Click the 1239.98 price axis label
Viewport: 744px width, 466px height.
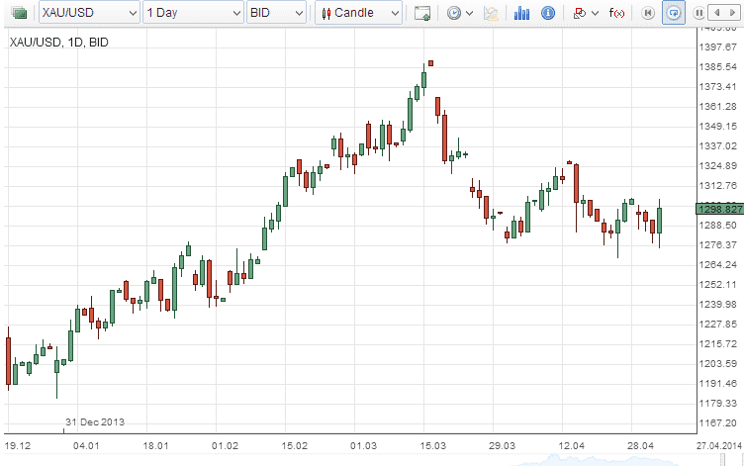[x=718, y=304]
